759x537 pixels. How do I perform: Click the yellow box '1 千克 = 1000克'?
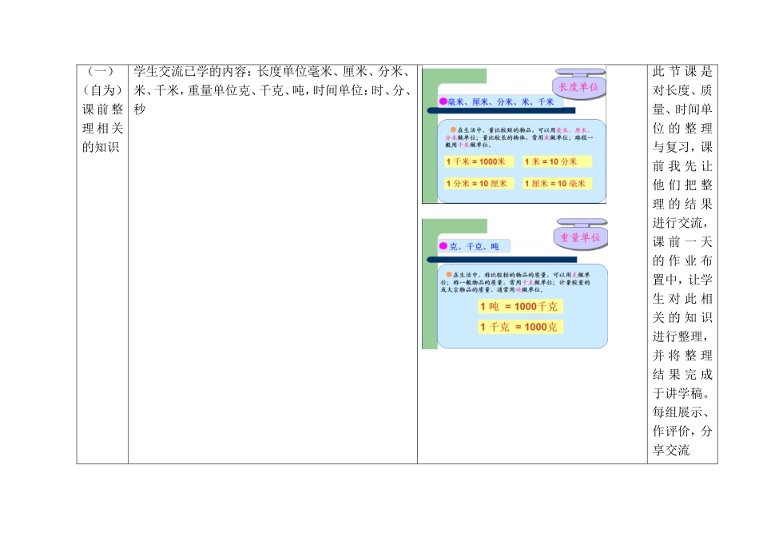click(520, 327)
